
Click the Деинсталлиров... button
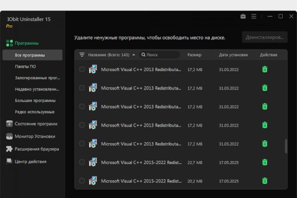(x=265, y=37)
